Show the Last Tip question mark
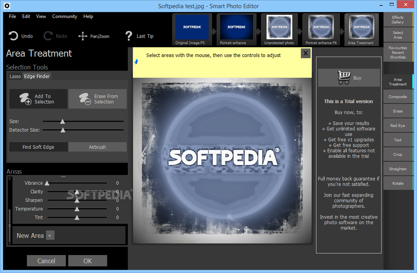417x273 pixels. click(x=129, y=36)
